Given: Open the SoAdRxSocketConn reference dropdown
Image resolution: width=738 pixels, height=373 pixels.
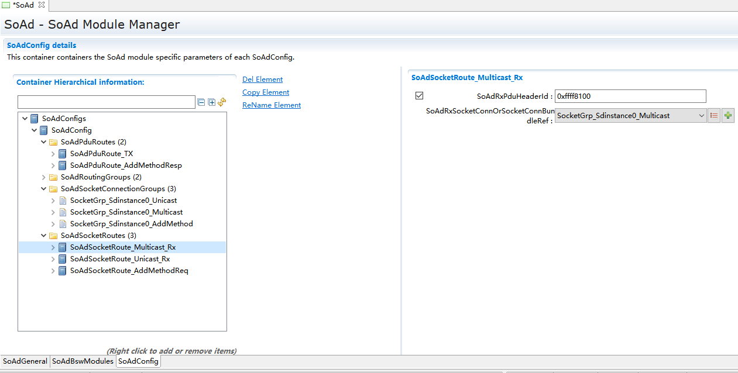Looking at the screenshot, I should [702, 116].
